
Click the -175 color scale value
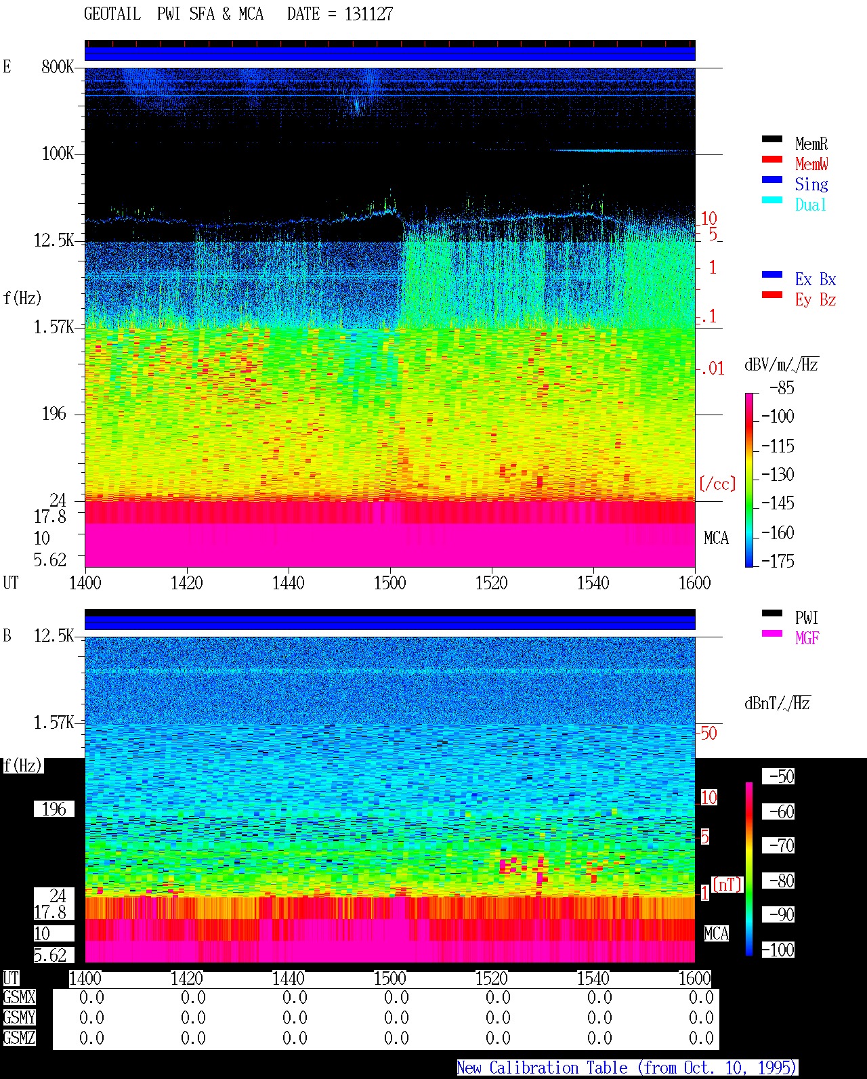[778, 561]
